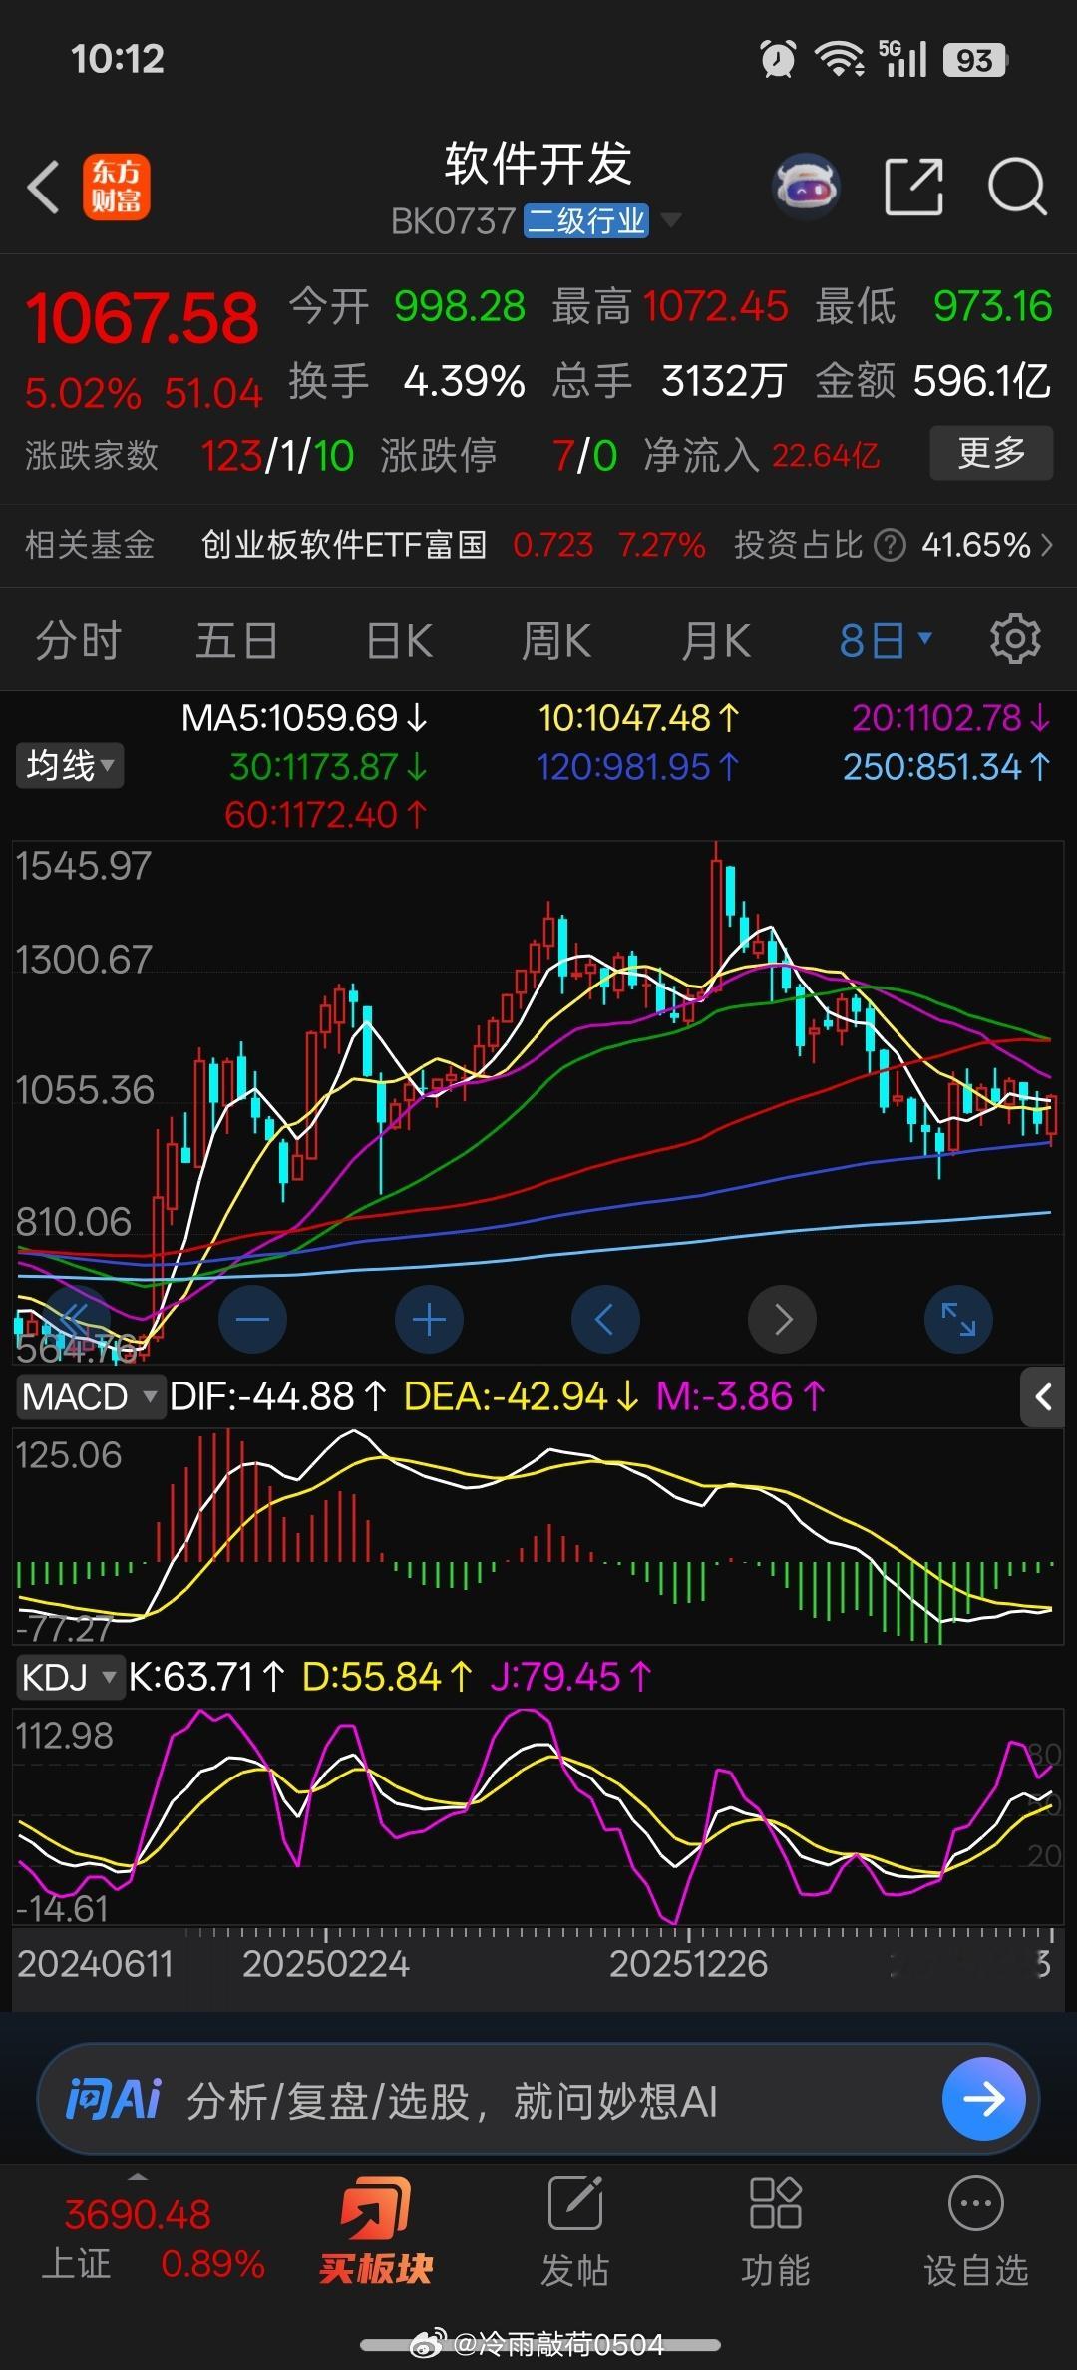Tap the share export icon
The image size is (1077, 2370).
[914, 187]
